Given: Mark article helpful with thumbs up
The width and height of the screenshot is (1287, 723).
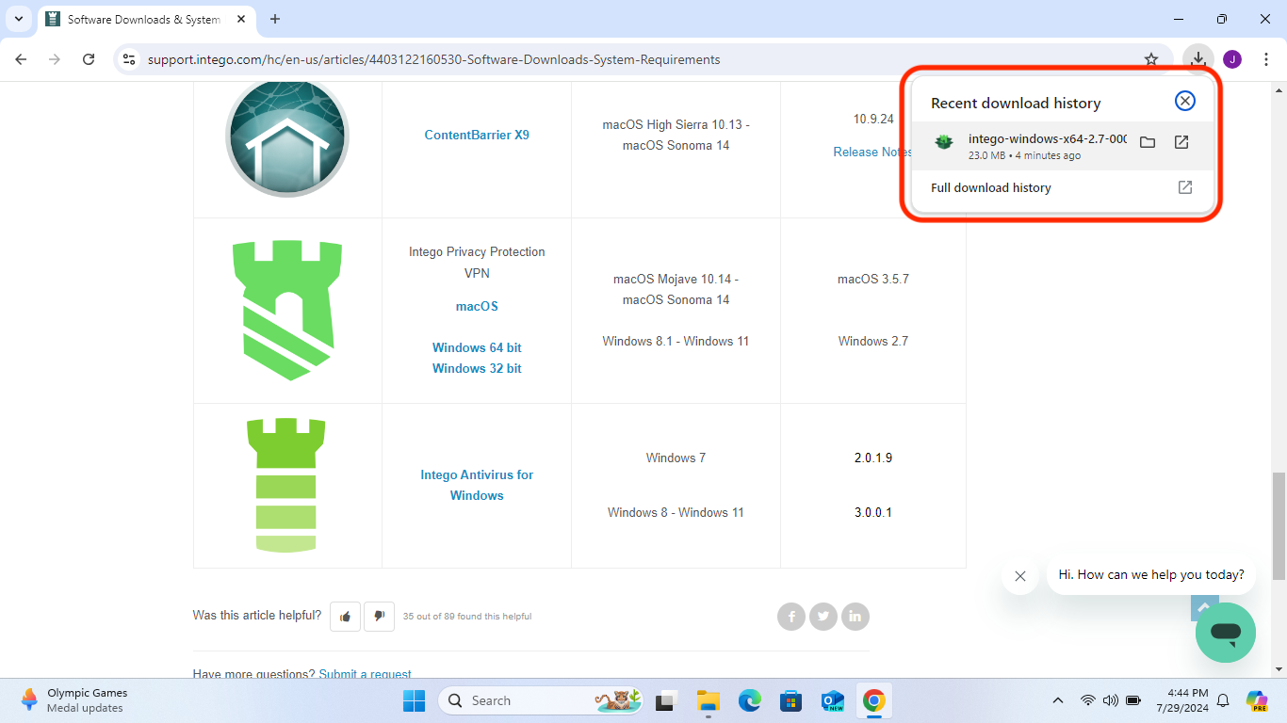Looking at the screenshot, I should coord(345,617).
